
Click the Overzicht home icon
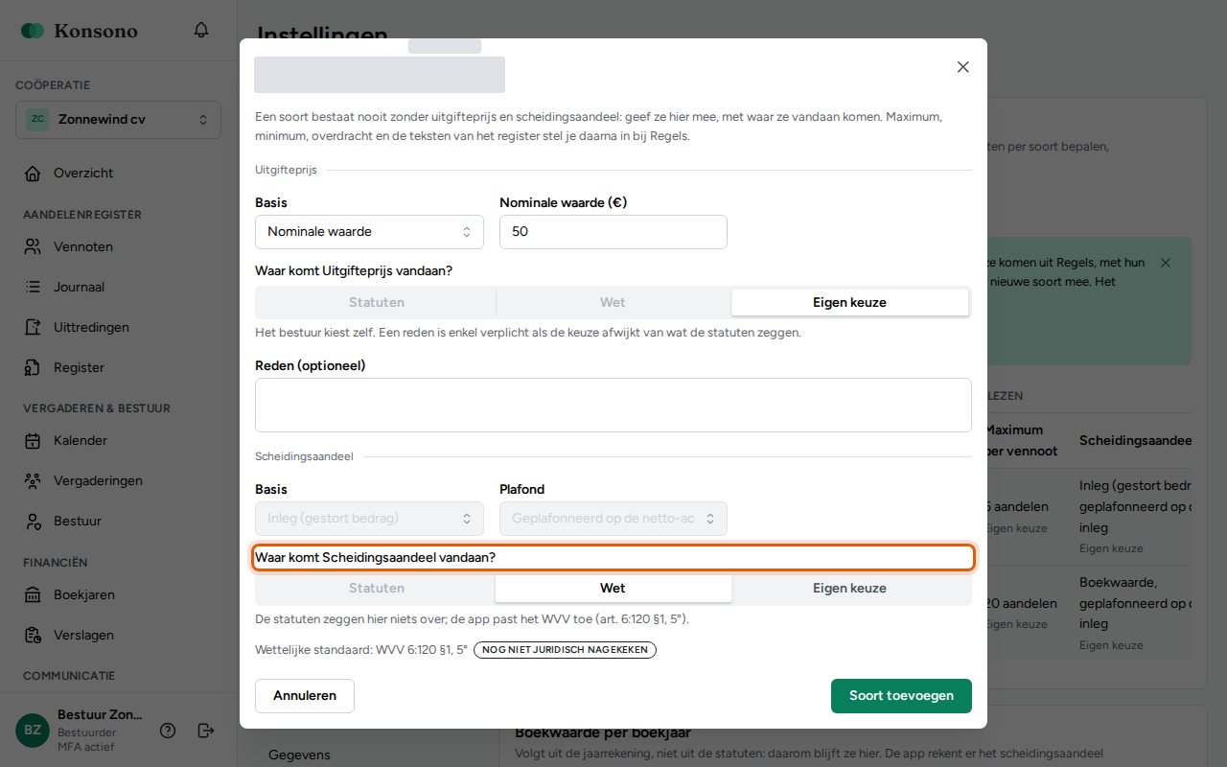pyautogui.click(x=34, y=174)
